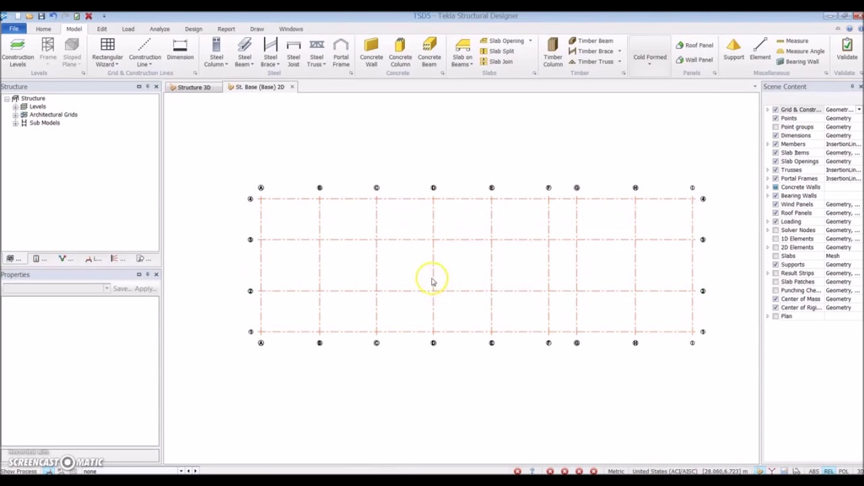Select the Windows ribbon tab

point(291,29)
